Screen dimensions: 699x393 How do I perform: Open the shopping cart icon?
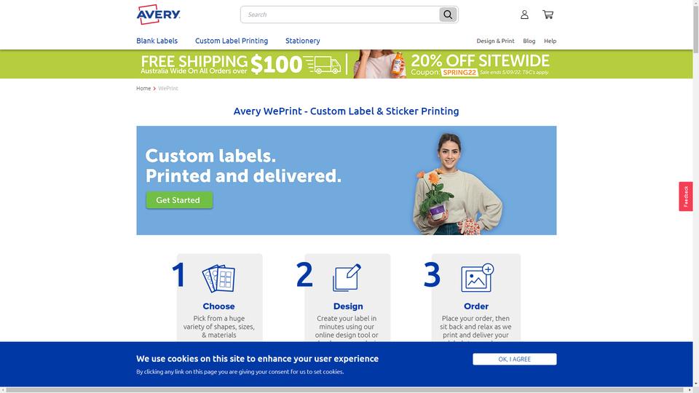click(548, 15)
